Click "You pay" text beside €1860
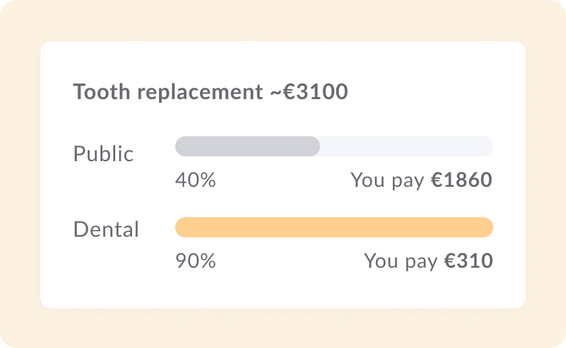The height and width of the screenshot is (348, 566). click(x=387, y=180)
